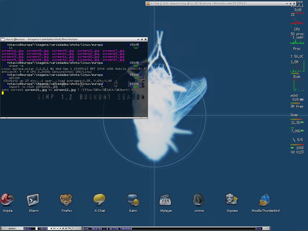308x231 pixels.
Task: Click the -00:45 time display in XMMS
Action: (43, 229)
